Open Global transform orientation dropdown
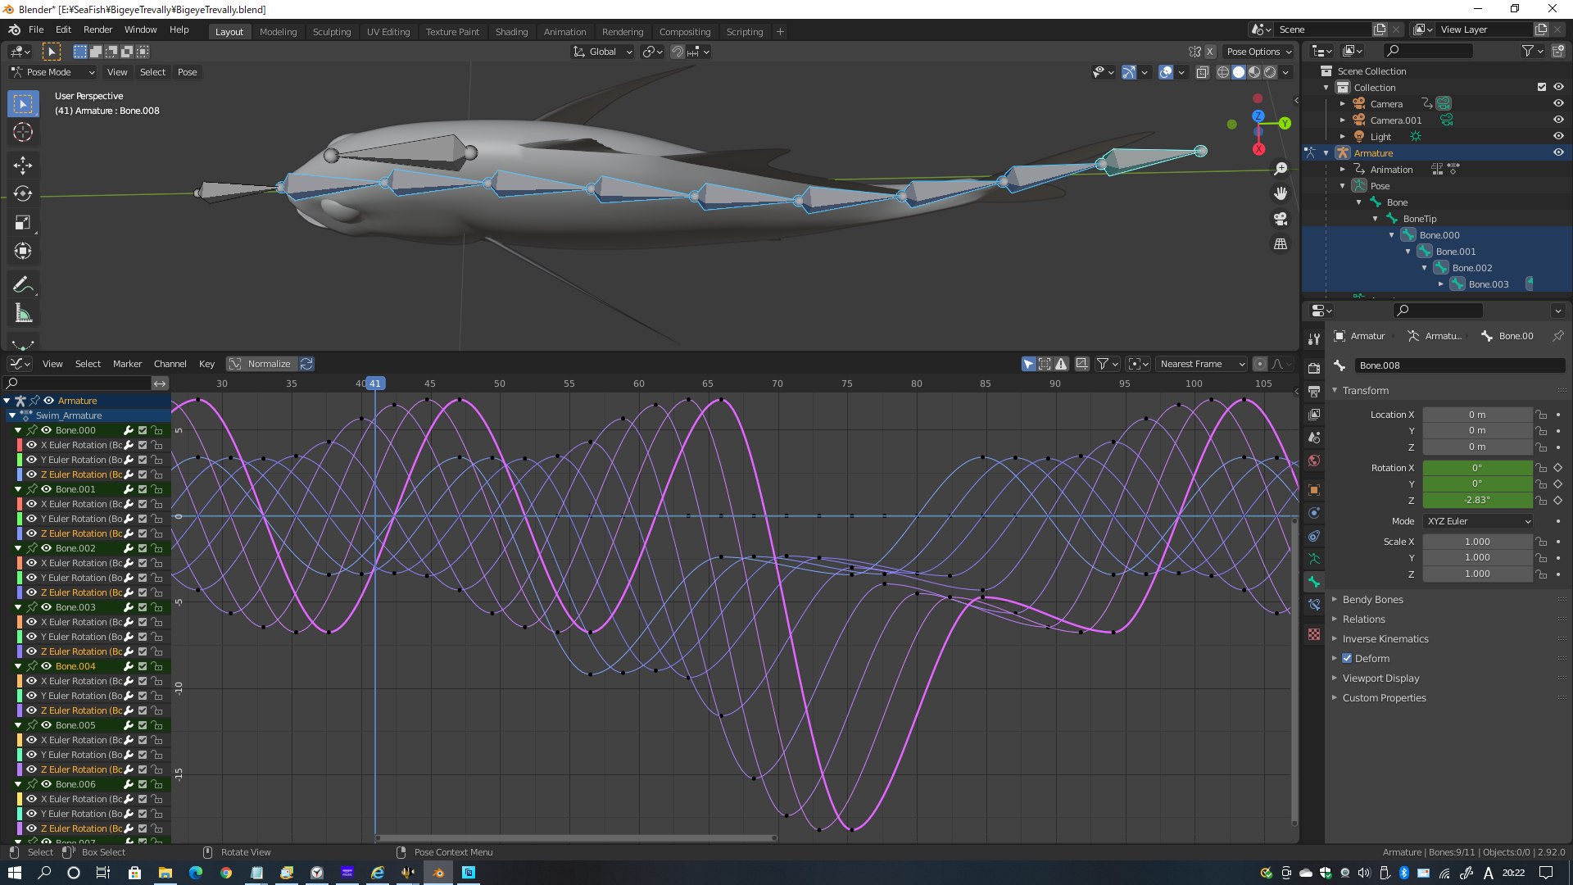 coord(603,52)
